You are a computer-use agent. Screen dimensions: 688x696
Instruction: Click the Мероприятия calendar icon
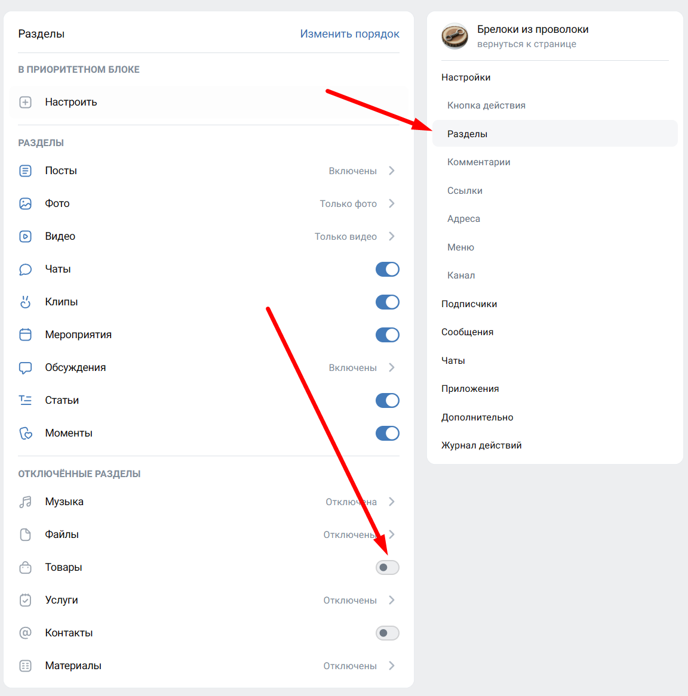click(25, 335)
